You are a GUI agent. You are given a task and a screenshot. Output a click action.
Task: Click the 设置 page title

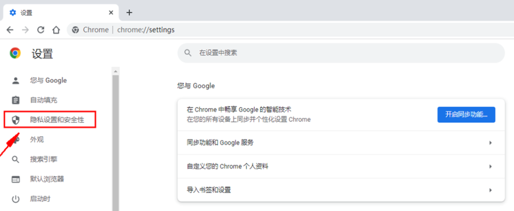point(42,54)
